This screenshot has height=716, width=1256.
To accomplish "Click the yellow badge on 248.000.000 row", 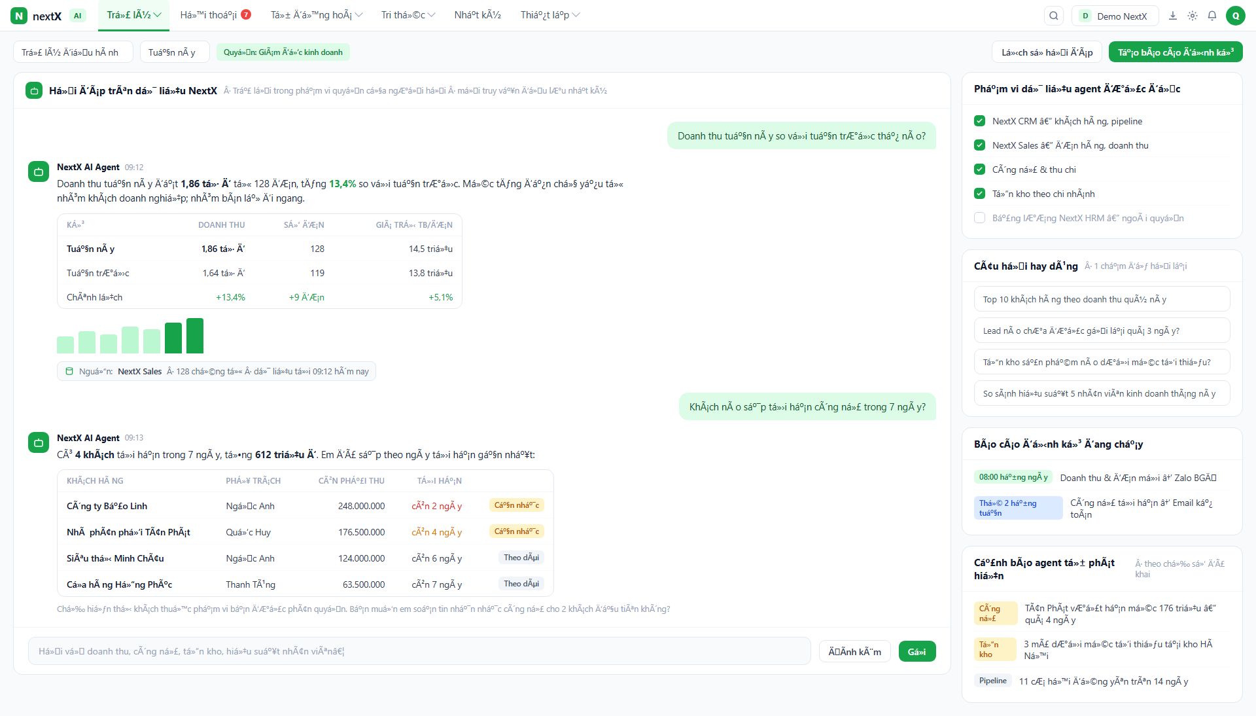I will tap(516, 505).
